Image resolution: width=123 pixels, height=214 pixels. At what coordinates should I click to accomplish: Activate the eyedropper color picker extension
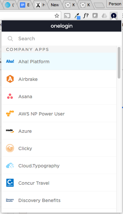[77, 16]
